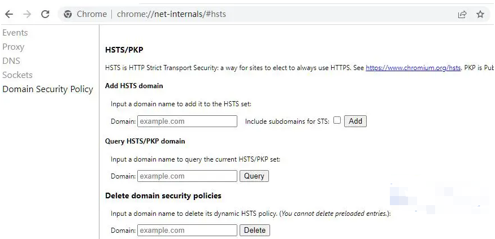Focus the Add HSTS domain input field
495x239 pixels.
tap(187, 121)
